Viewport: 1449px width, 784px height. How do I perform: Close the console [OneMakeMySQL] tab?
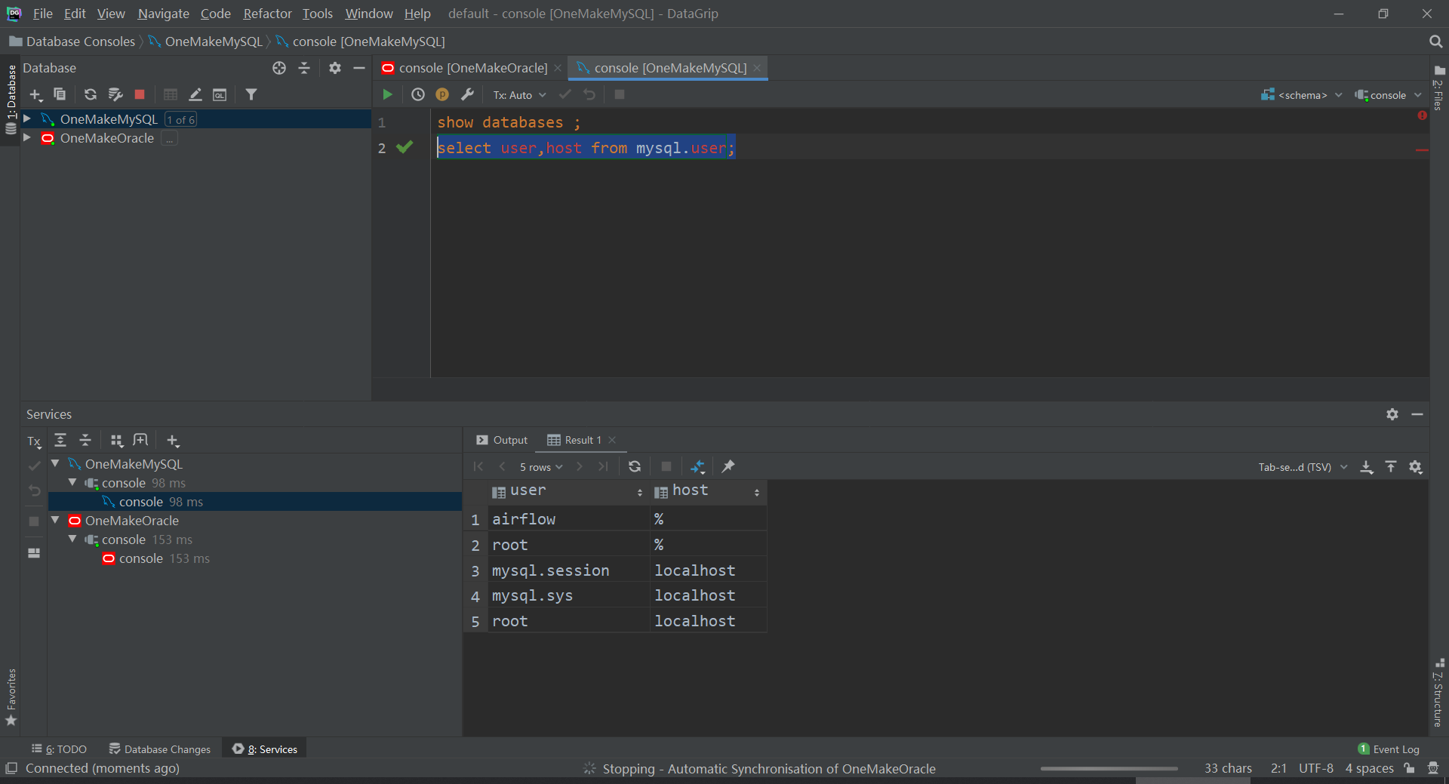757,68
